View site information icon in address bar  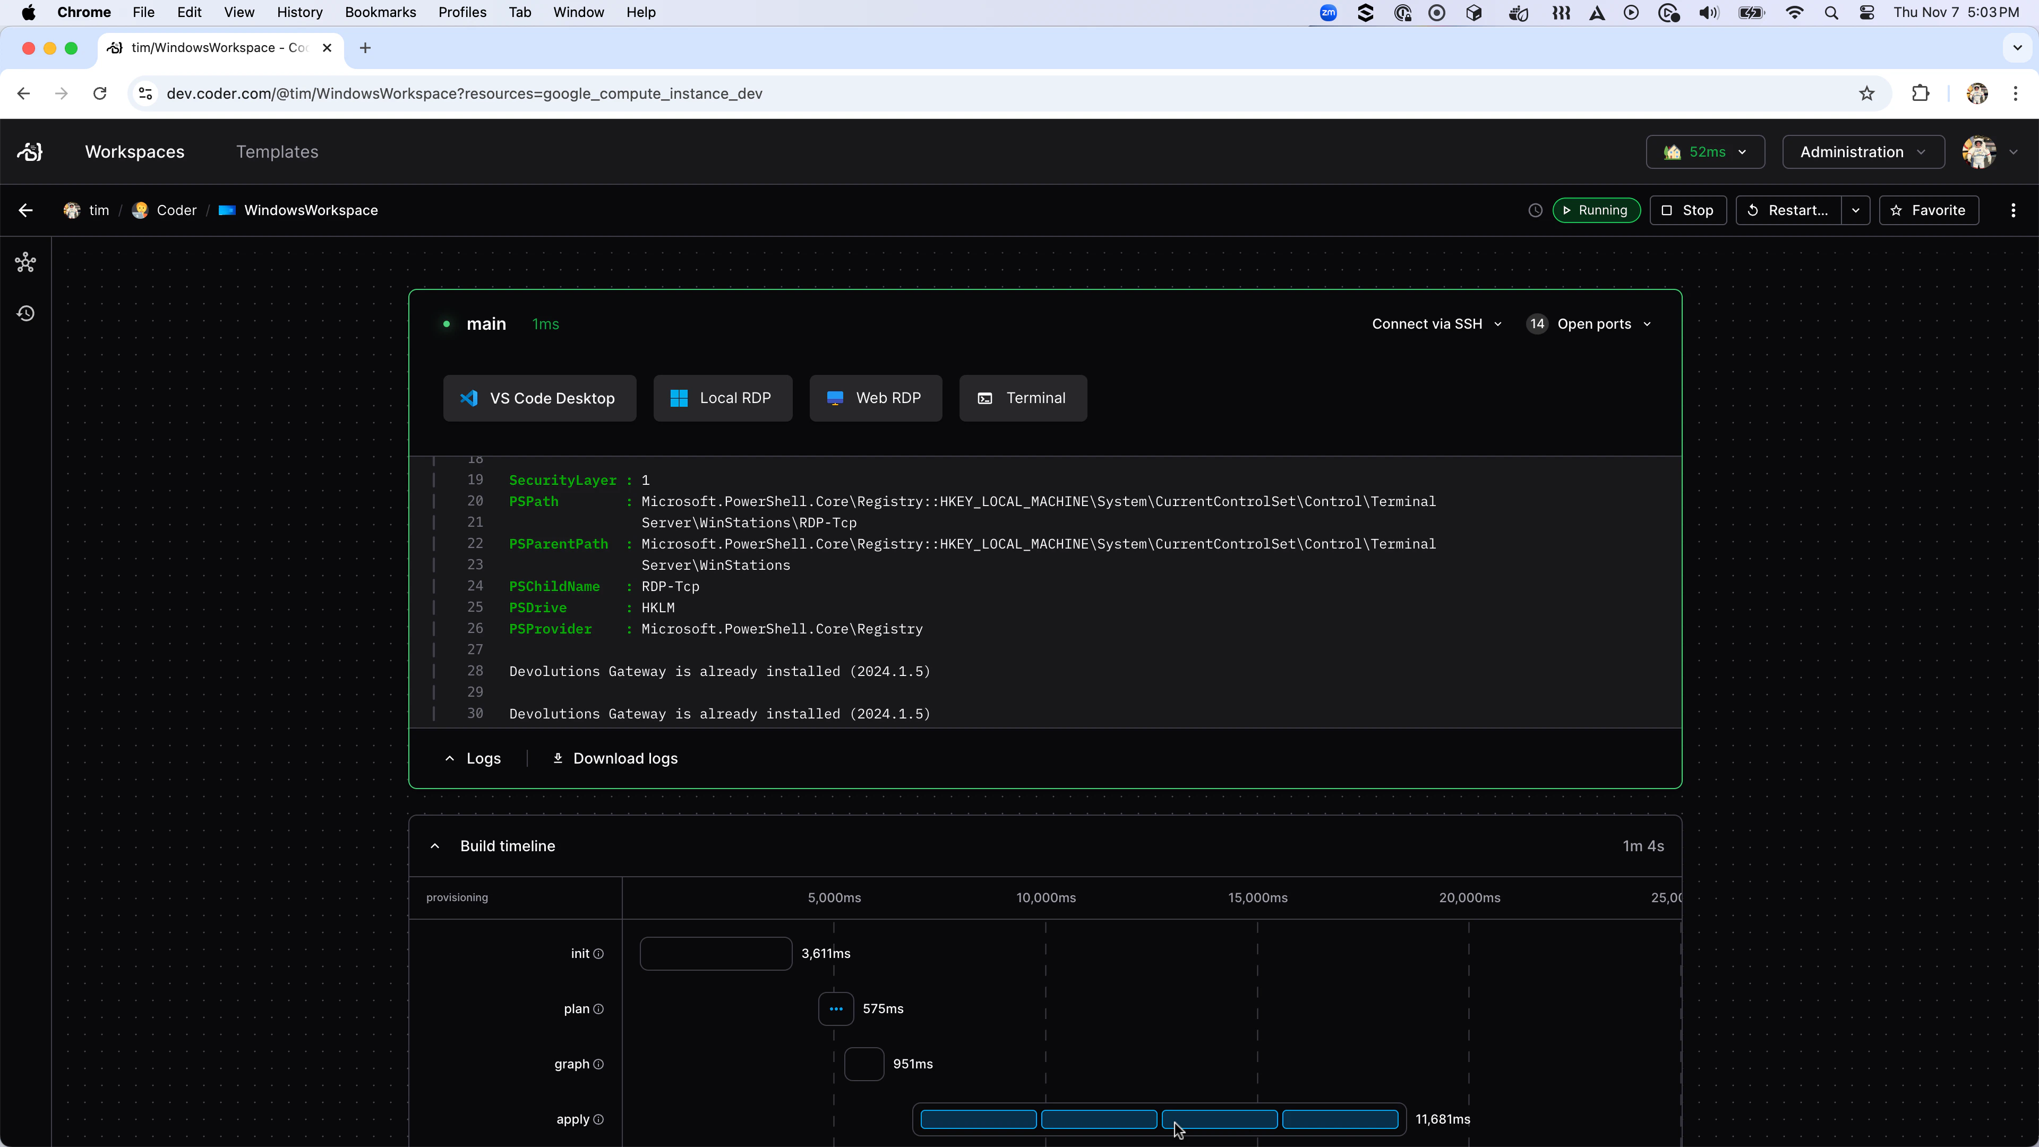click(145, 93)
